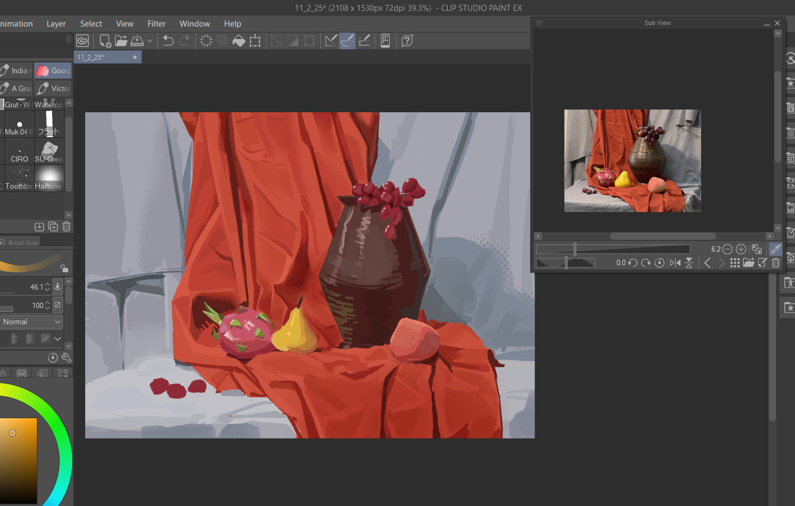Screen dimensions: 795x506
Task: Rotate Sub View image left
Action: pyautogui.click(x=632, y=263)
